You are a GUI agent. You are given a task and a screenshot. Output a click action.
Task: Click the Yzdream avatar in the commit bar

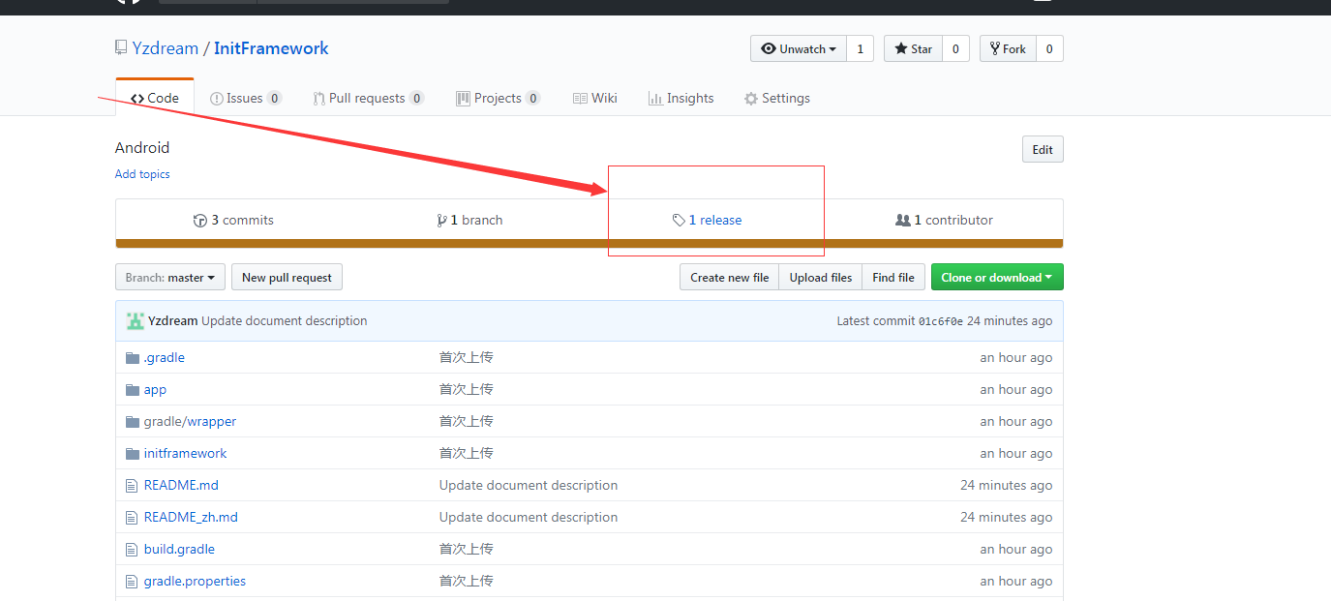136,321
